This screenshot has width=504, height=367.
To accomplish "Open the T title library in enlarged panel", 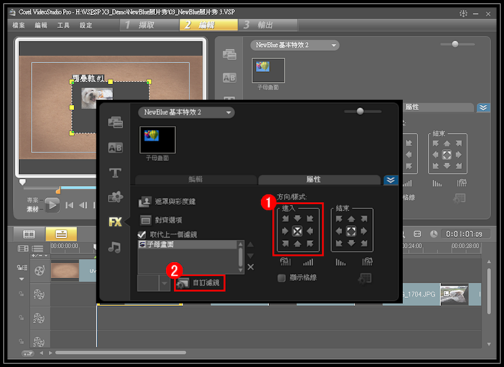I will pyautogui.click(x=115, y=173).
